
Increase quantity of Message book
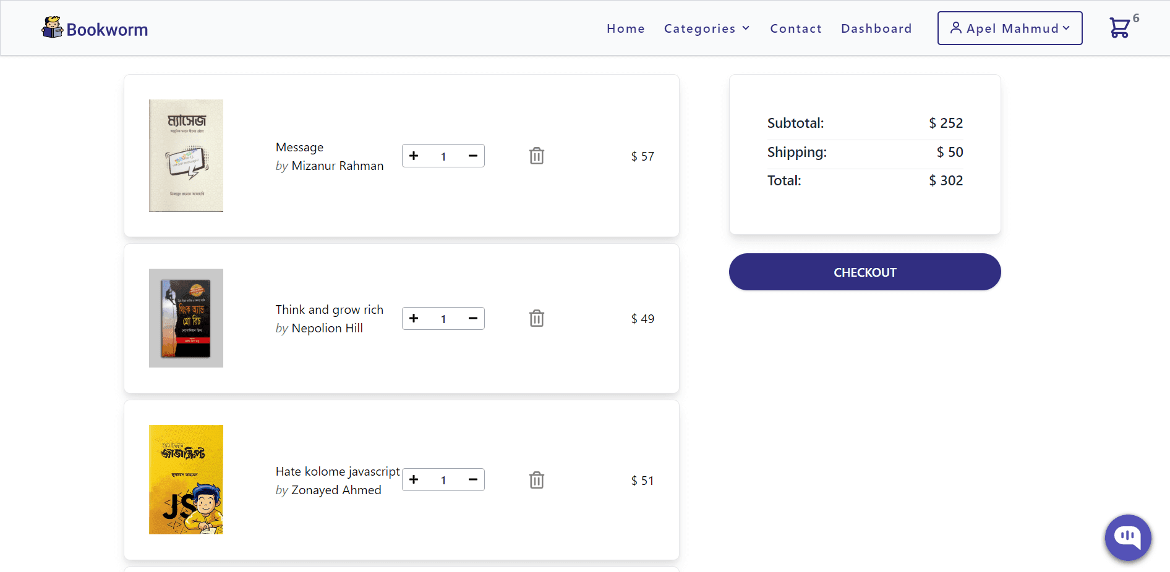tap(414, 156)
